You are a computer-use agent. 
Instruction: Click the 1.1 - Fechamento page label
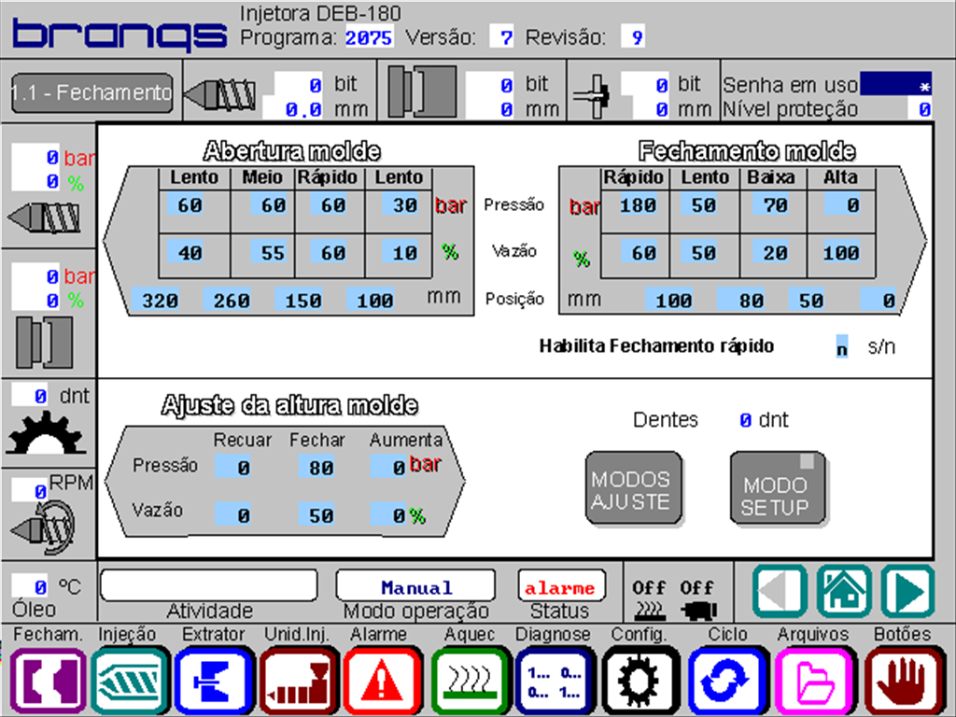tap(91, 92)
